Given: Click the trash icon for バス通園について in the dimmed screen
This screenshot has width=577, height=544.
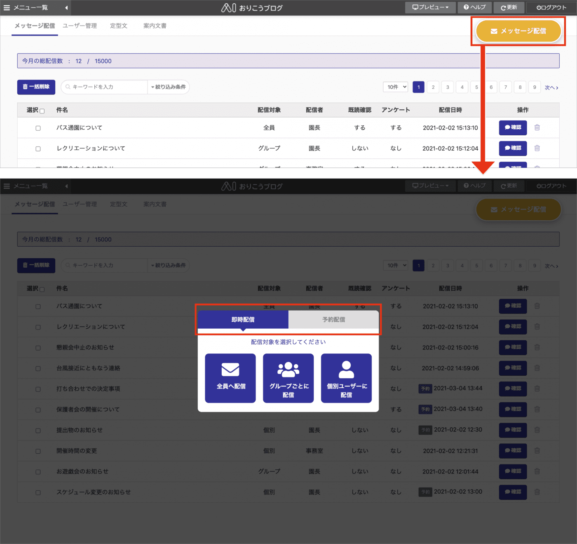Looking at the screenshot, I should coord(537,306).
